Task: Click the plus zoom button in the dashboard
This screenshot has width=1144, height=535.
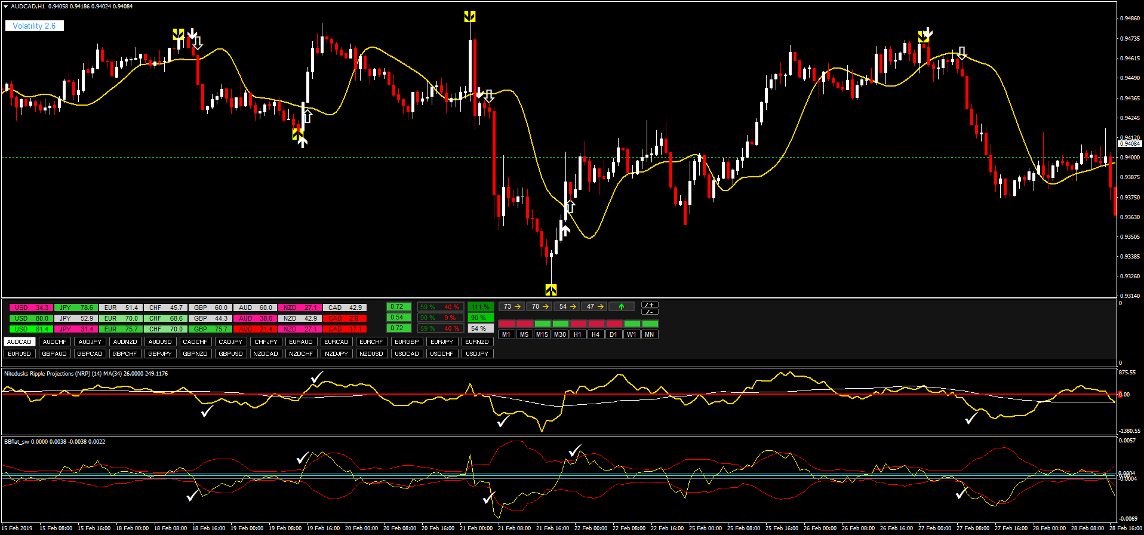Action: point(650,305)
